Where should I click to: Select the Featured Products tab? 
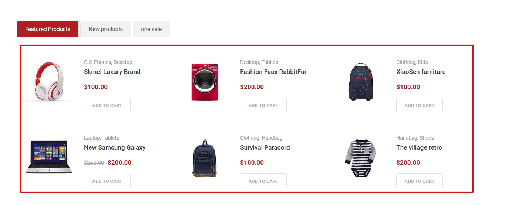48,29
